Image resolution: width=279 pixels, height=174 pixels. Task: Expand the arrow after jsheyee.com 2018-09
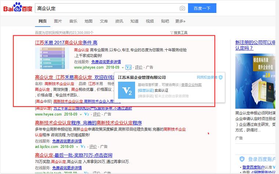point(123,68)
